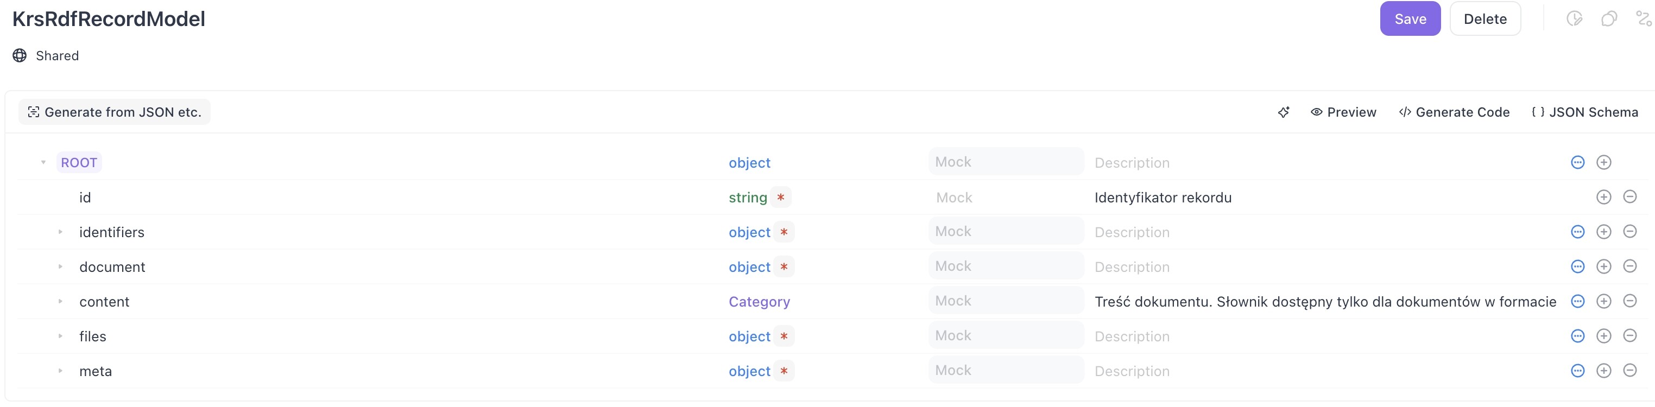Remove the id field with minus icon
The height and width of the screenshot is (407, 1655).
coord(1629,197)
